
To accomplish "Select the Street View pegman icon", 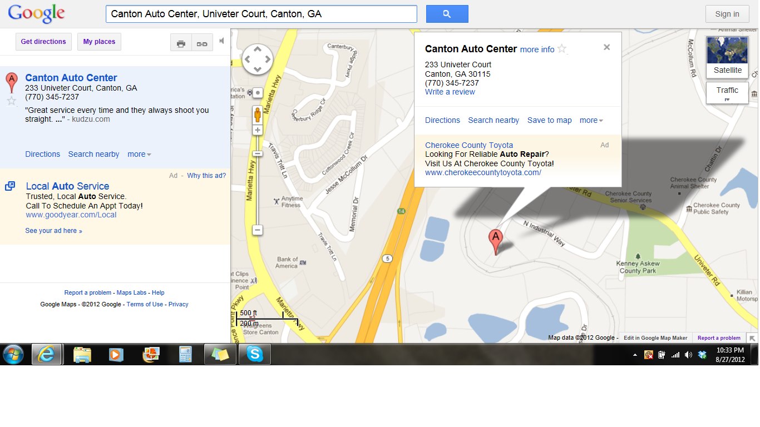I will (x=257, y=115).
